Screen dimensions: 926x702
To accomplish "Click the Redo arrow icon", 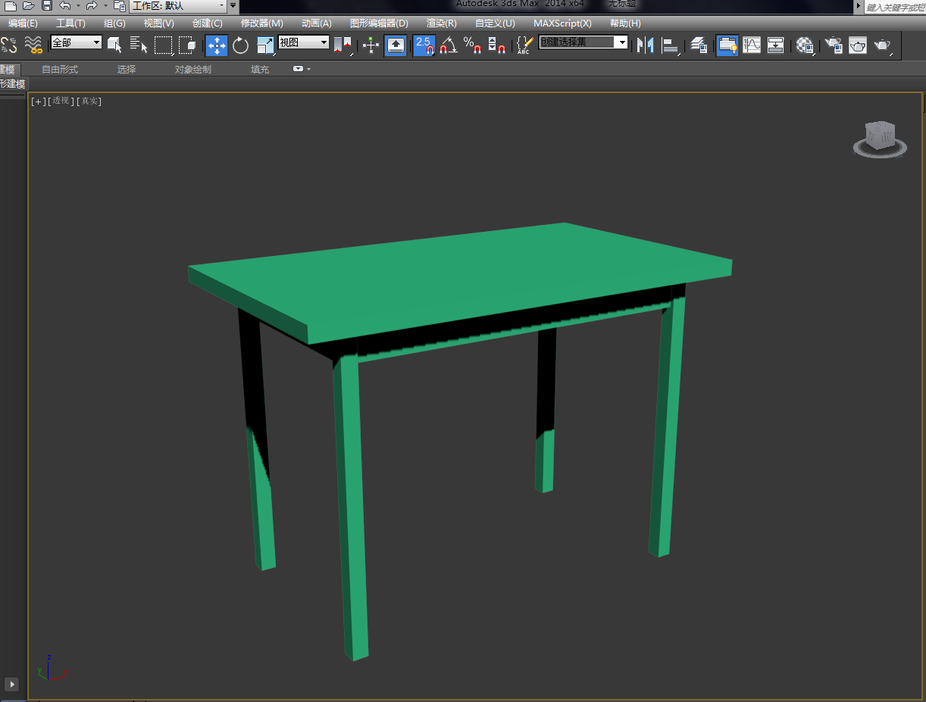I will click(92, 5).
